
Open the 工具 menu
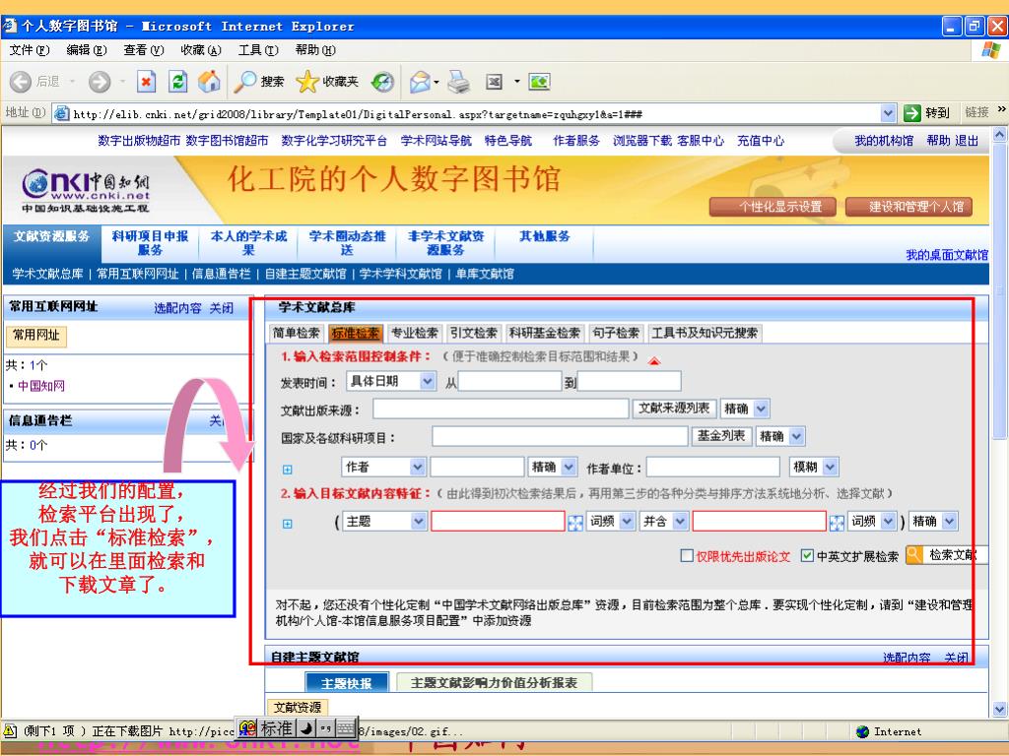[x=258, y=49]
